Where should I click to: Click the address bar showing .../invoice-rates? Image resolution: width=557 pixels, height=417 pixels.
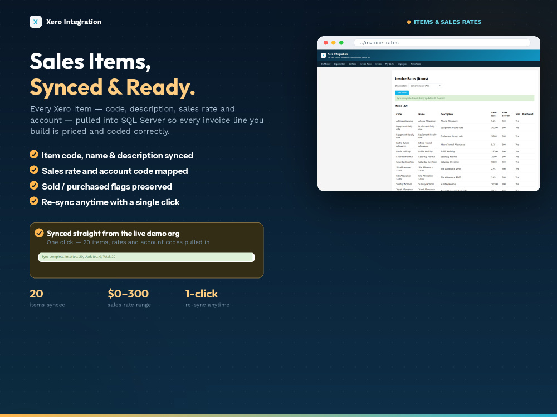[442, 43]
